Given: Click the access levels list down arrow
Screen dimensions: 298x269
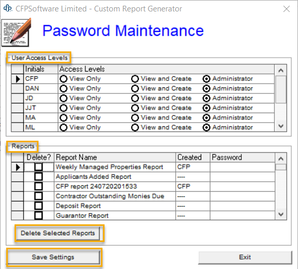Looking at the screenshot, I should (x=281, y=126).
